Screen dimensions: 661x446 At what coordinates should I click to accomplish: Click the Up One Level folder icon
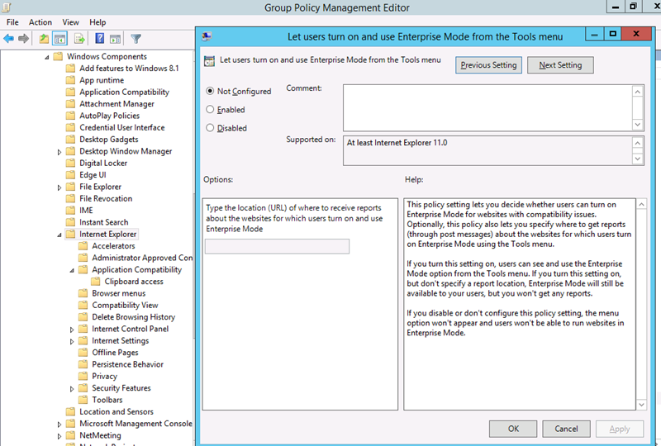(x=44, y=38)
